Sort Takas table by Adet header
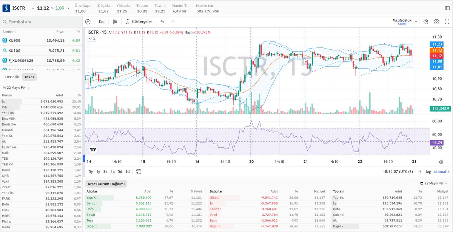 (x=59, y=95)
